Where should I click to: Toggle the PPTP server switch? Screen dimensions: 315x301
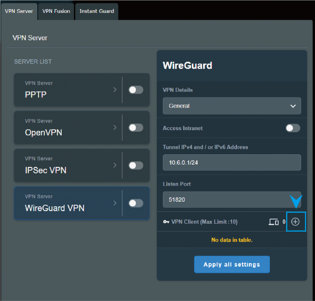coord(136,90)
